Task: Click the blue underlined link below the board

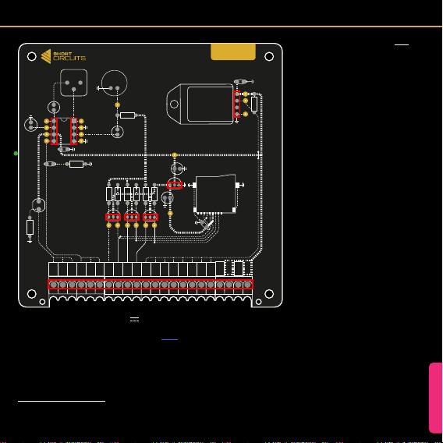Action: pyautogui.click(x=169, y=339)
